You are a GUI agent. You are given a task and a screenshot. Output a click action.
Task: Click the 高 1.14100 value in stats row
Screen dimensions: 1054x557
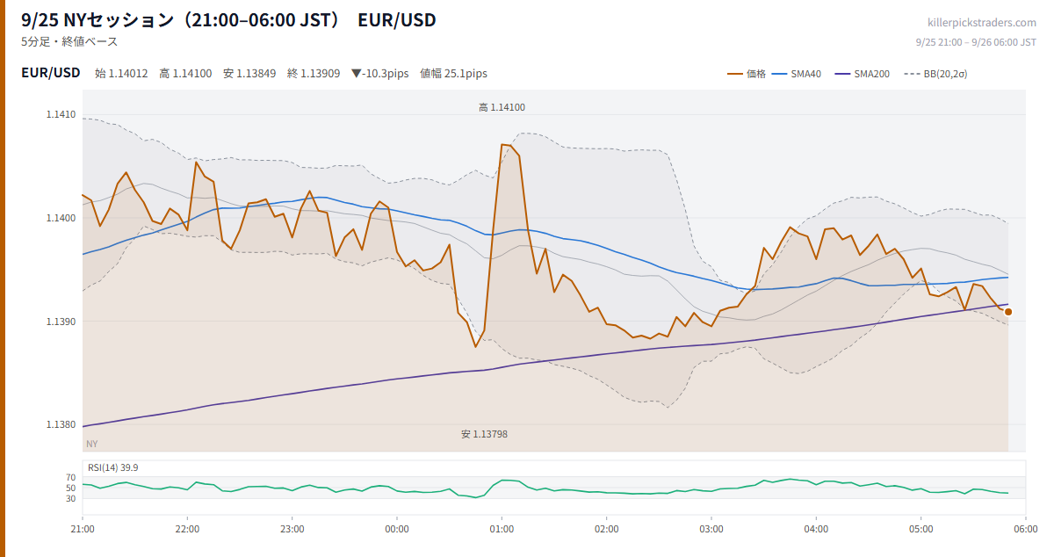185,74
